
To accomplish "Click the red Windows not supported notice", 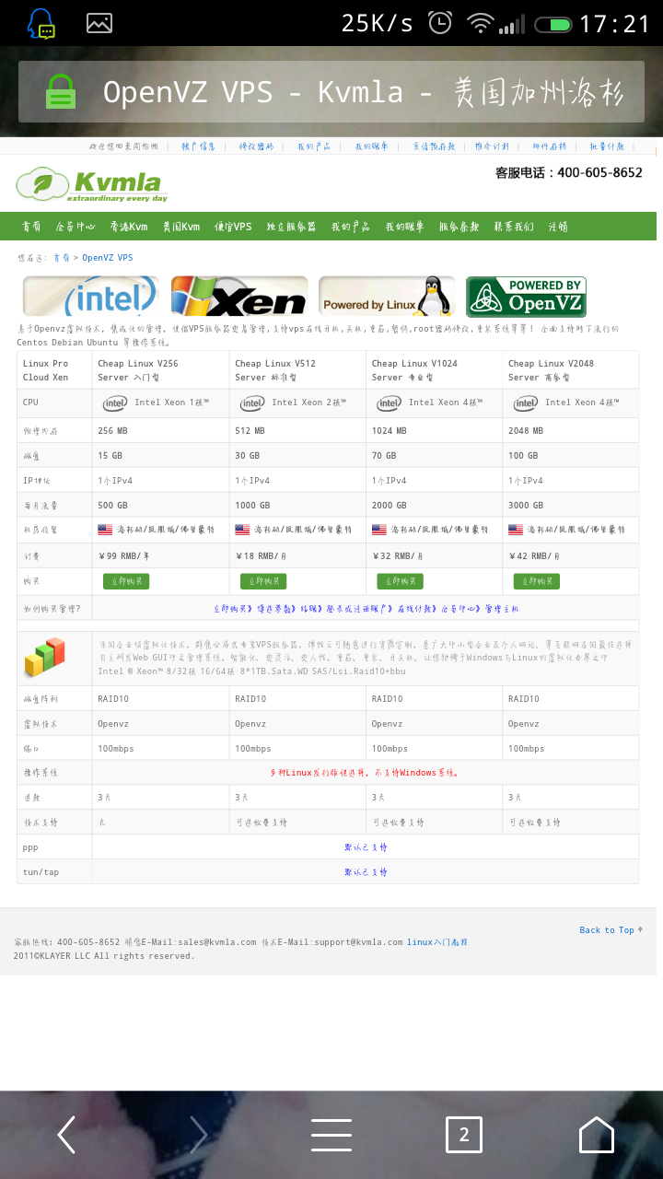I will pyautogui.click(x=365, y=773).
